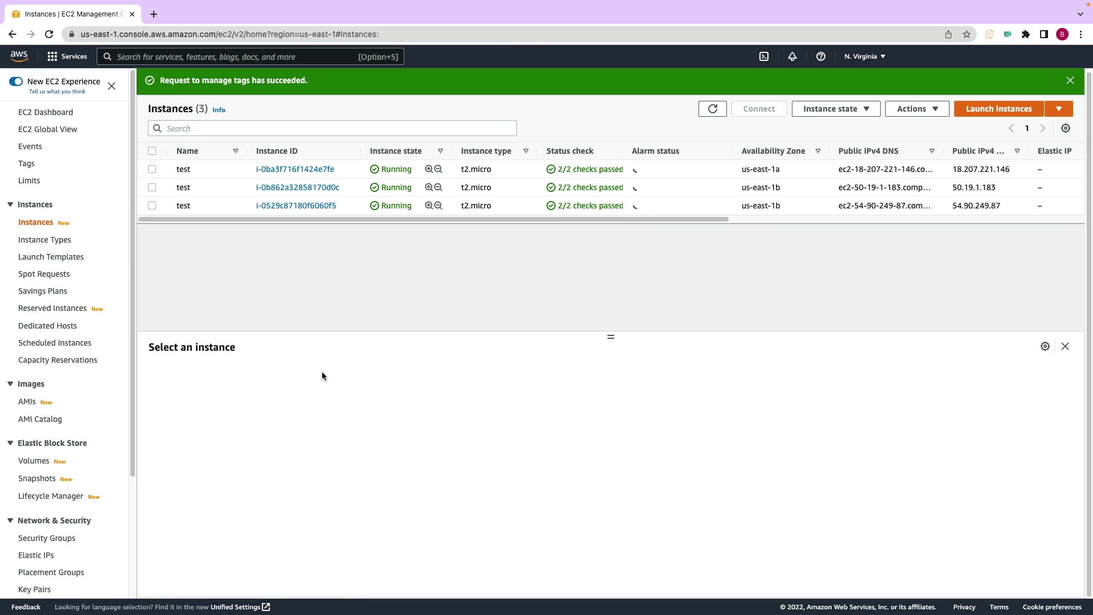Open the notifications bell icon

tap(792, 56)
